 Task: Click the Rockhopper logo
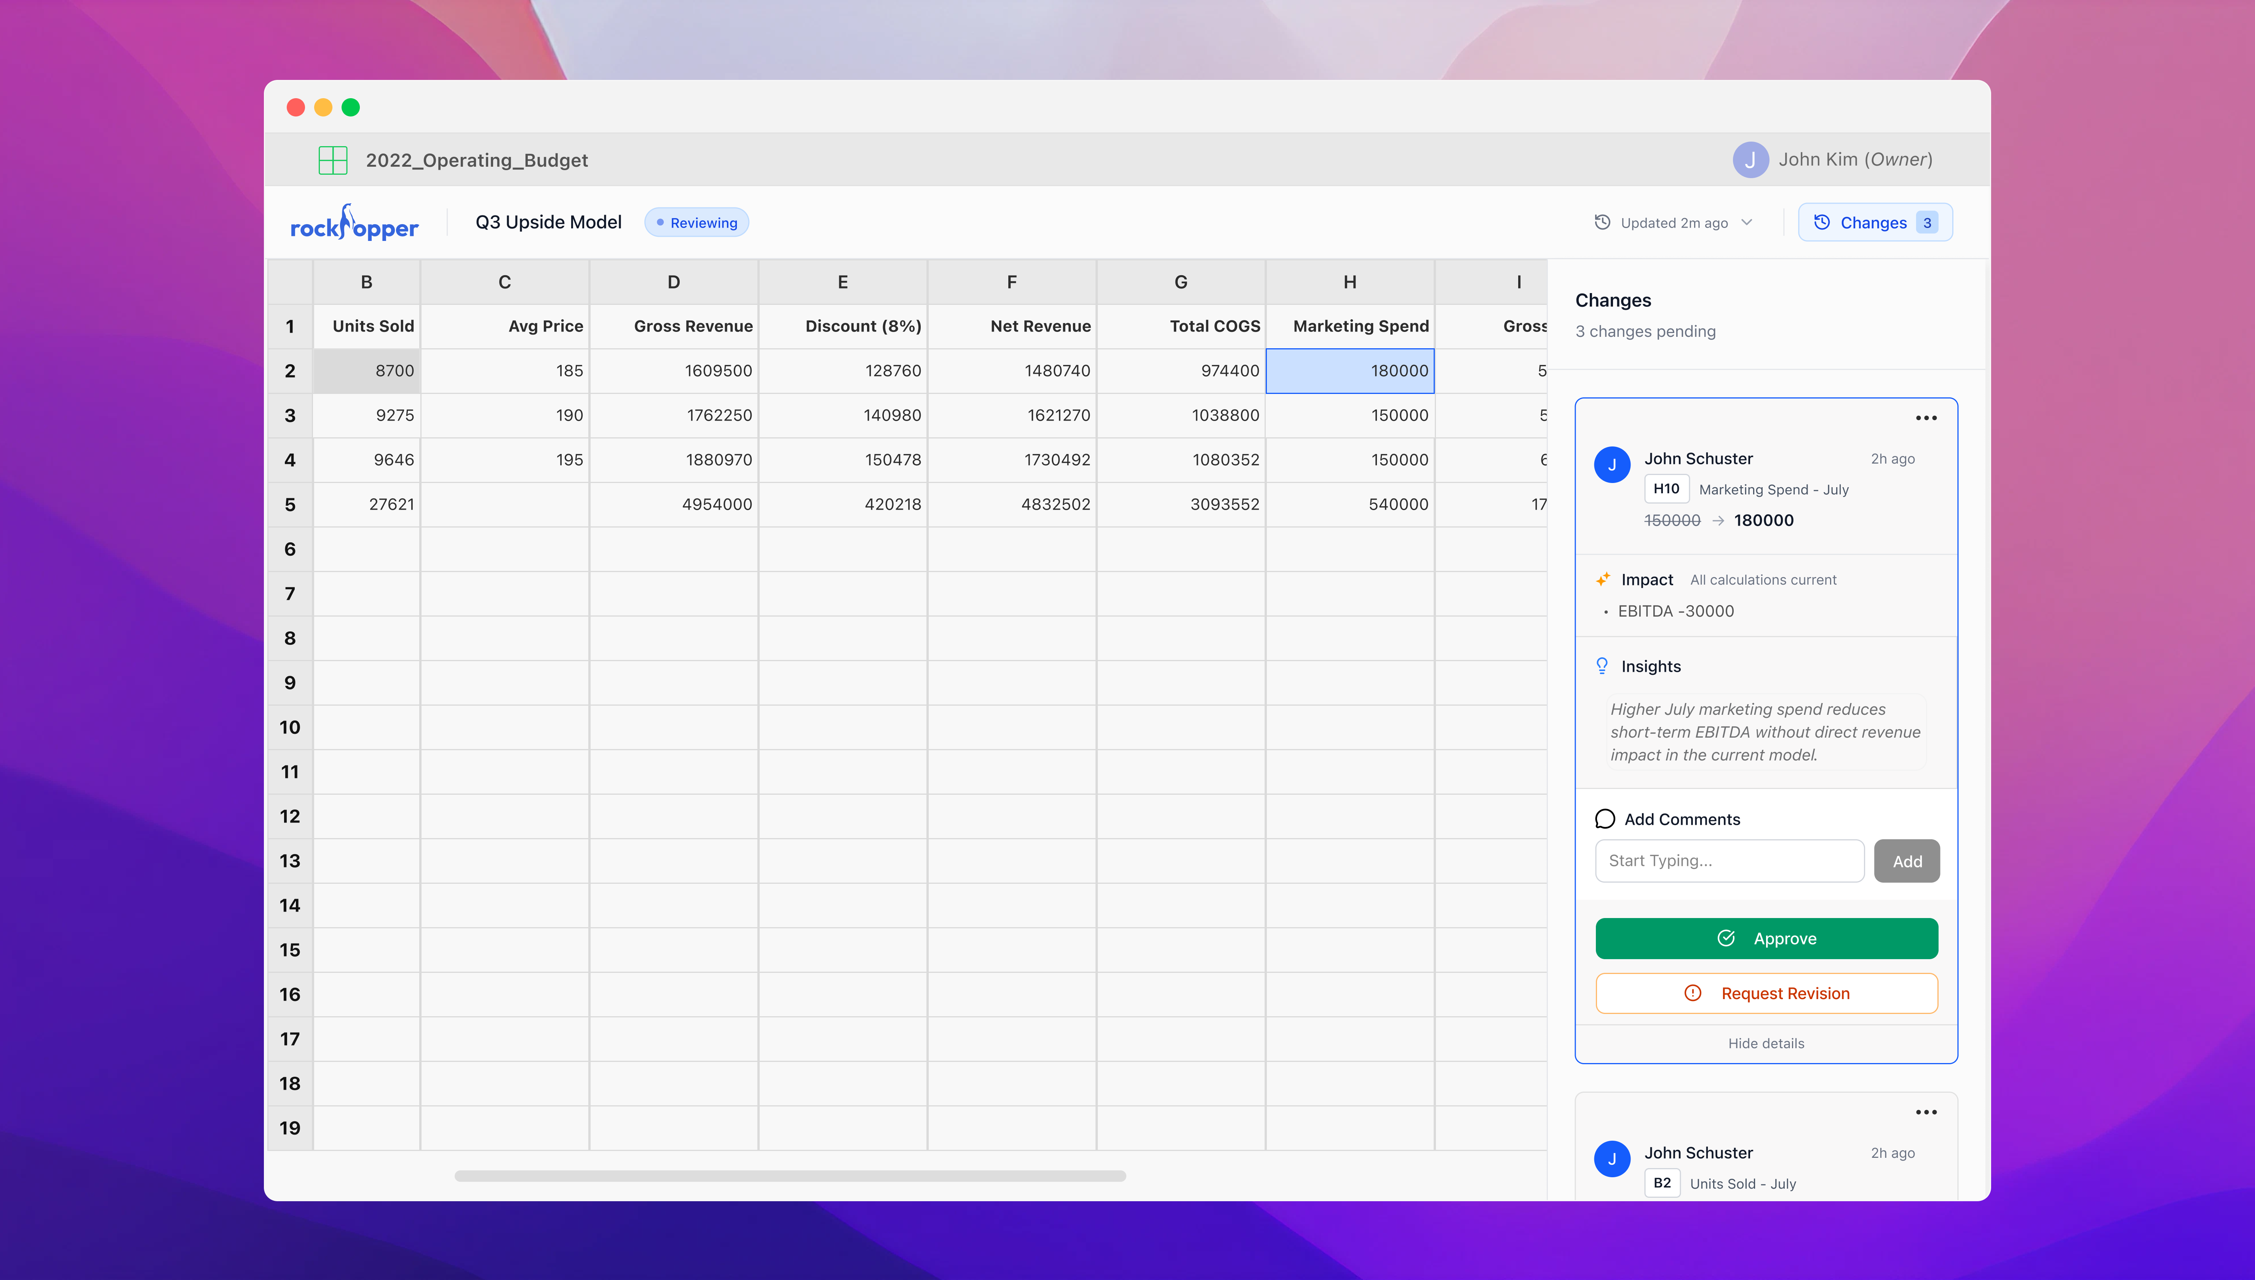pyautogui.click(x=355, y=223)
